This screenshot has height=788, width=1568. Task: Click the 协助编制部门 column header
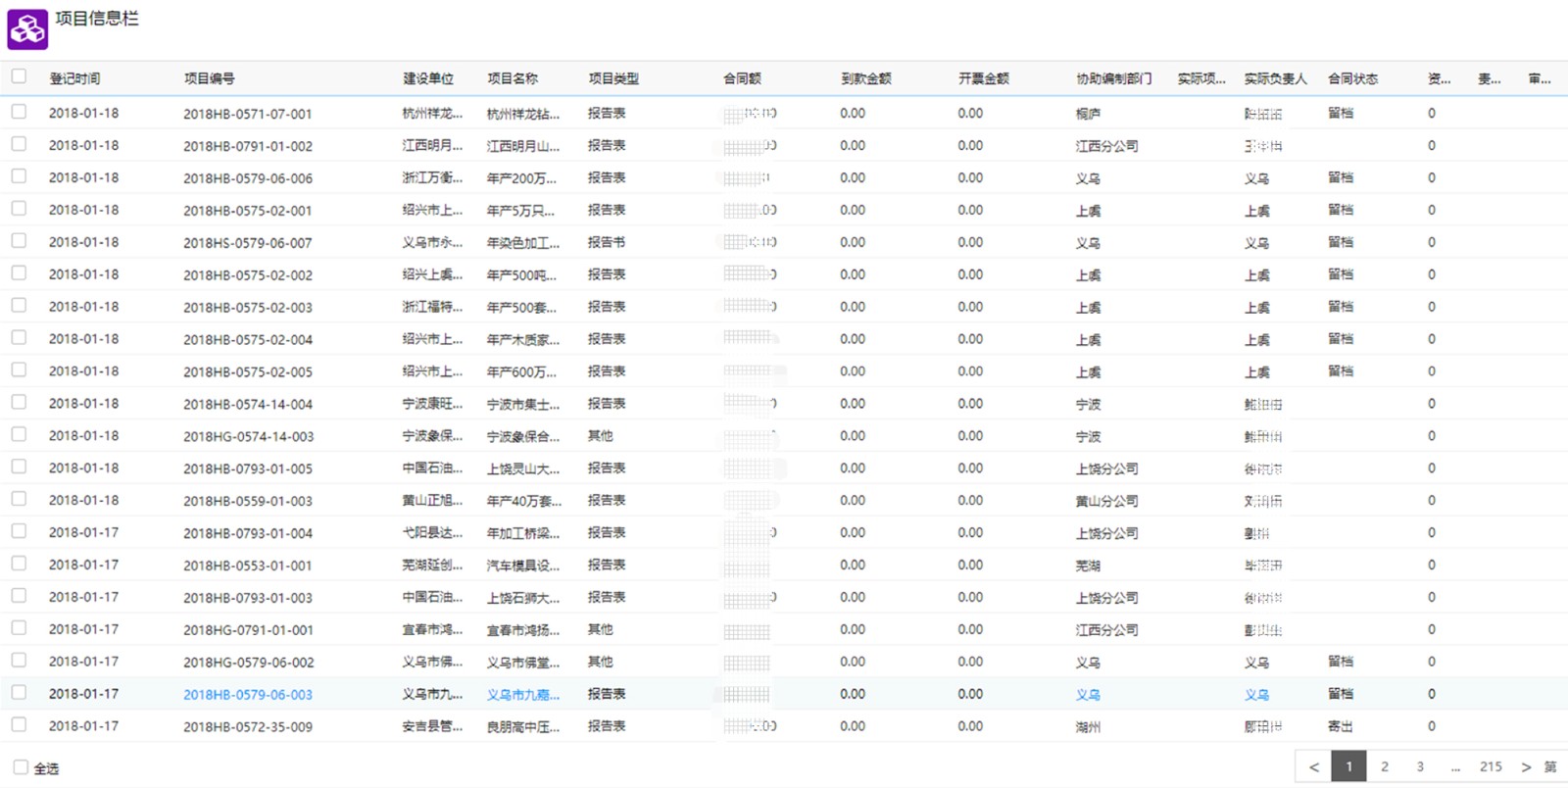(x=1114, y=78)
